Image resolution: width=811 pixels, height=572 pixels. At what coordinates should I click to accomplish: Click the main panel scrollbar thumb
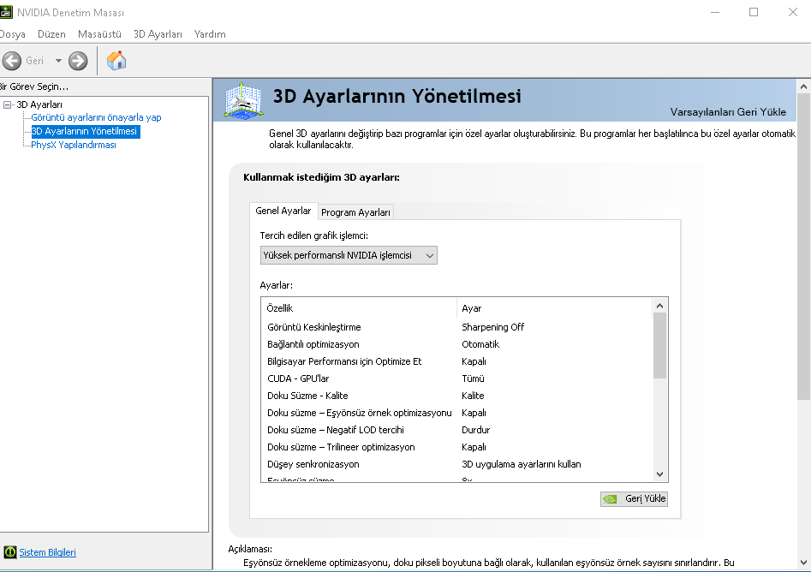(803, 247)
